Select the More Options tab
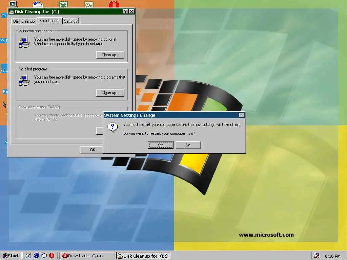This screenshot has height=260, width=347. coord(49,21)
